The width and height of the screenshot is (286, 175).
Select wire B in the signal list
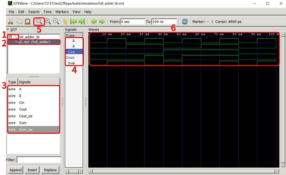click(x=34, y=96)
